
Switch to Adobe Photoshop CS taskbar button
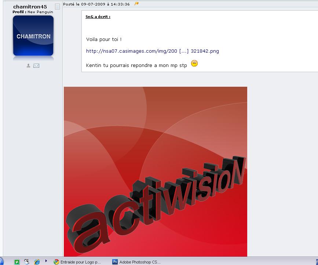pyautogui.click(x=136, y=262)
